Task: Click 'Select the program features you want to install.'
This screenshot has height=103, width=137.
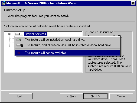Action: (x=38, y=16)
